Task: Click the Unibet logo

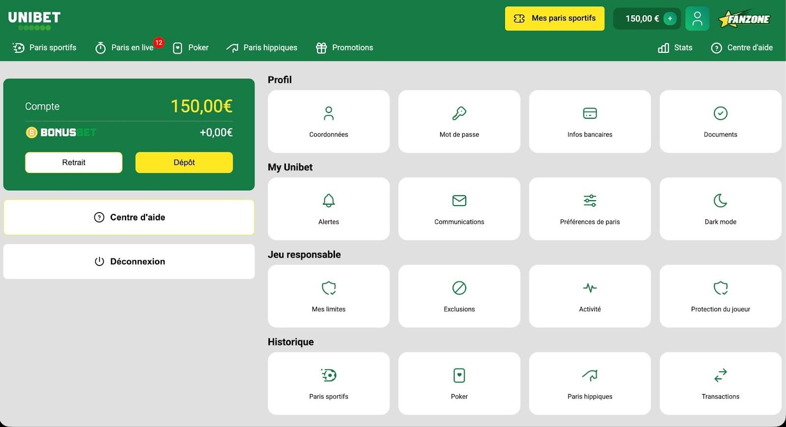Action: [x=34, y=20]
